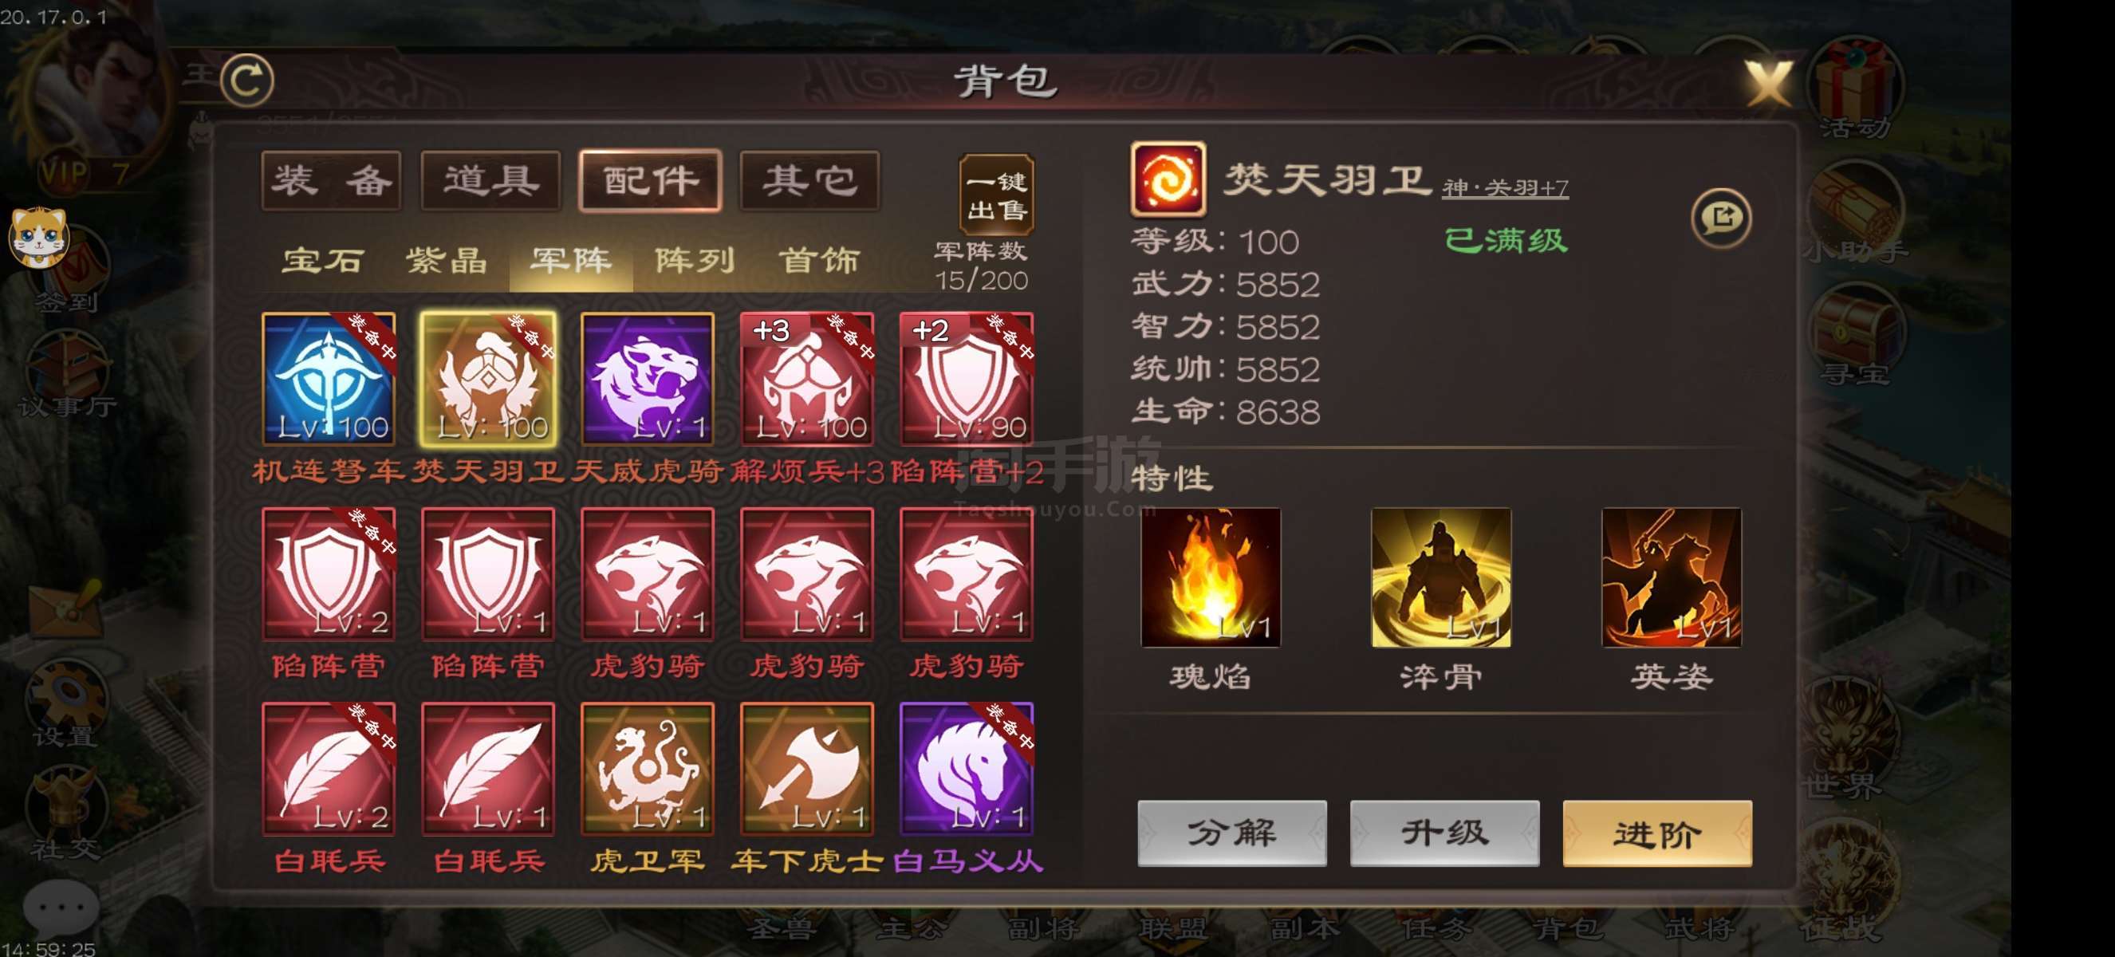Select the 车下虎士 axe icon
This screenshot has width=2115, height=957.
(806, 768)
